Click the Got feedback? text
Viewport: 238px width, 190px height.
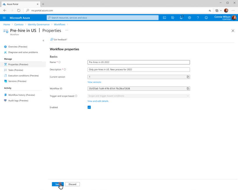tap(60, 39)
